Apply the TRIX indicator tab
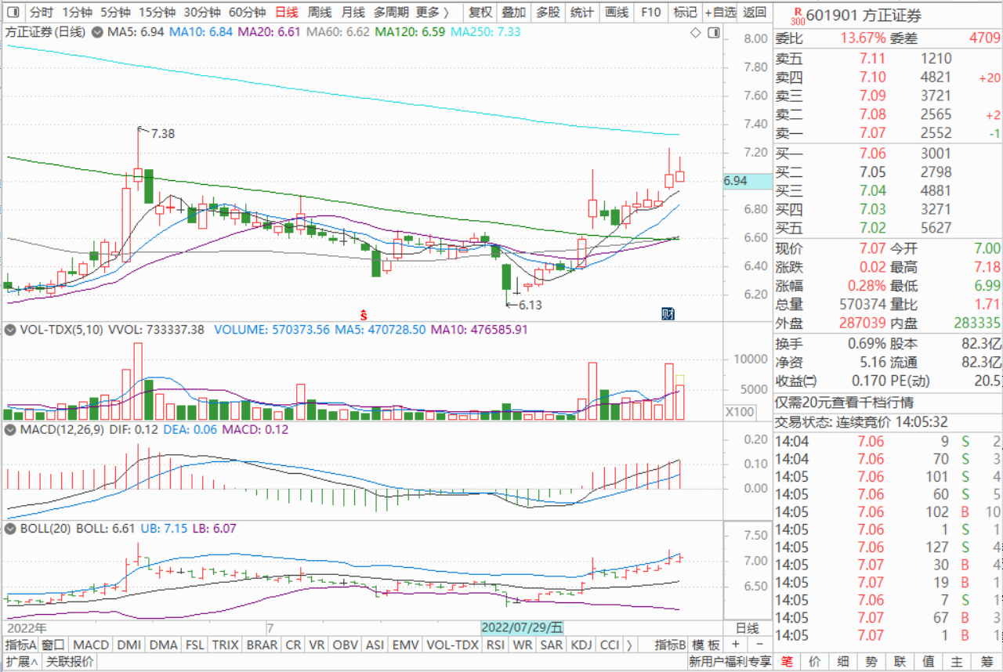The height and width of the screenshot is (672, 1003). pyautogui.click(x=226, y=645)
